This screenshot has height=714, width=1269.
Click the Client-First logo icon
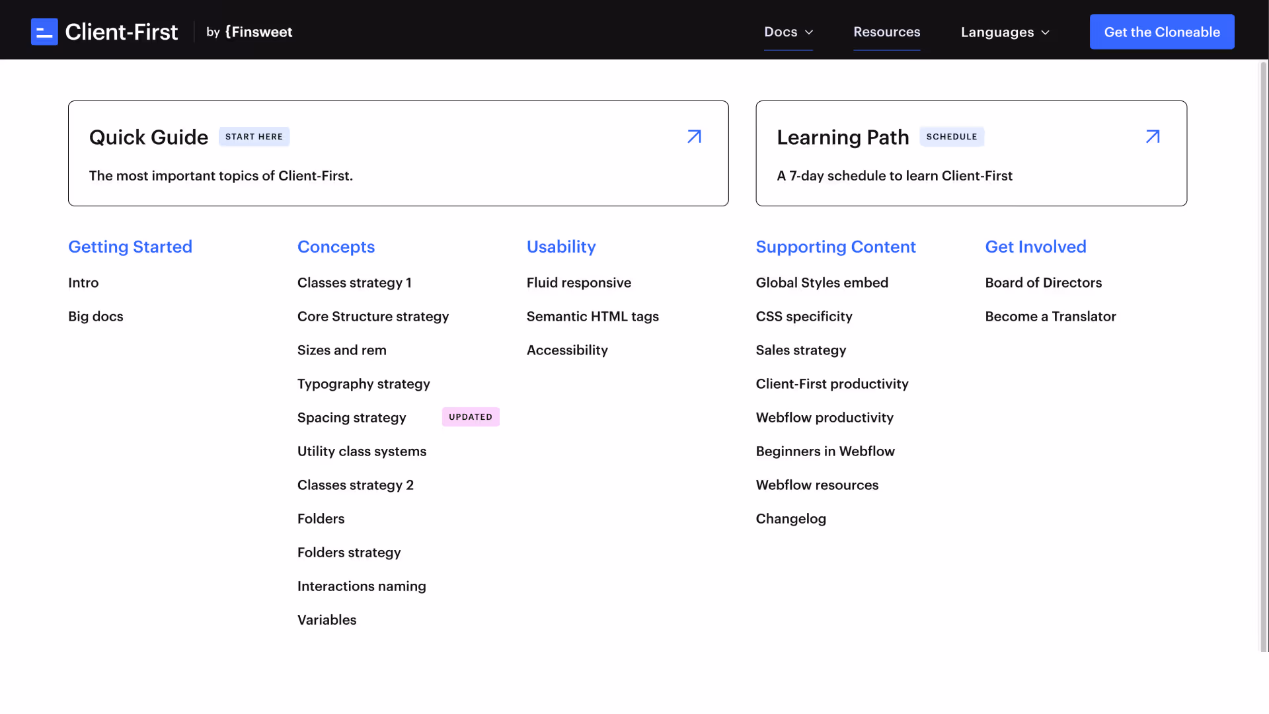[x=44, y=32]
